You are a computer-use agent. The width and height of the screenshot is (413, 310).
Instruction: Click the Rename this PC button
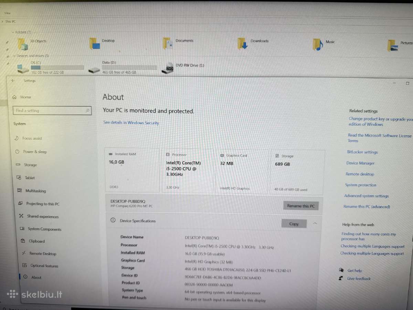click(x=301, y=206)
